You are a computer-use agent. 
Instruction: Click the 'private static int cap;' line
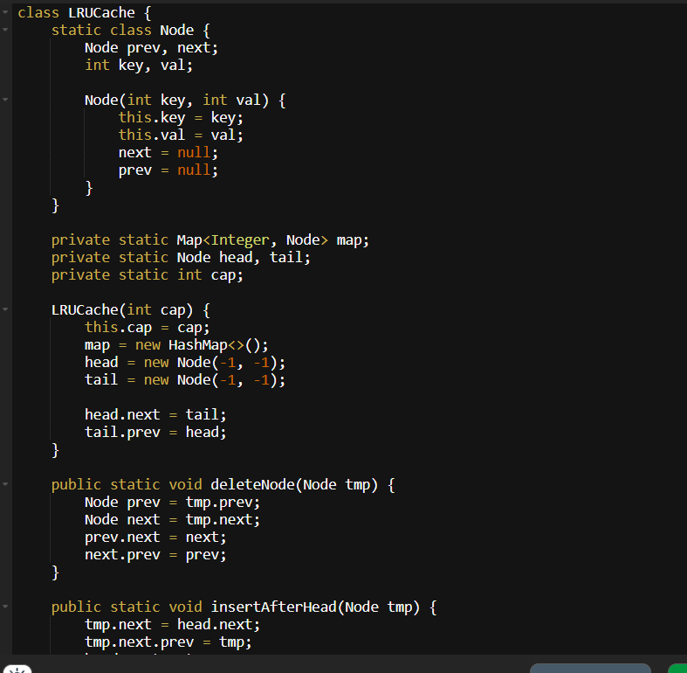point(148,275)
